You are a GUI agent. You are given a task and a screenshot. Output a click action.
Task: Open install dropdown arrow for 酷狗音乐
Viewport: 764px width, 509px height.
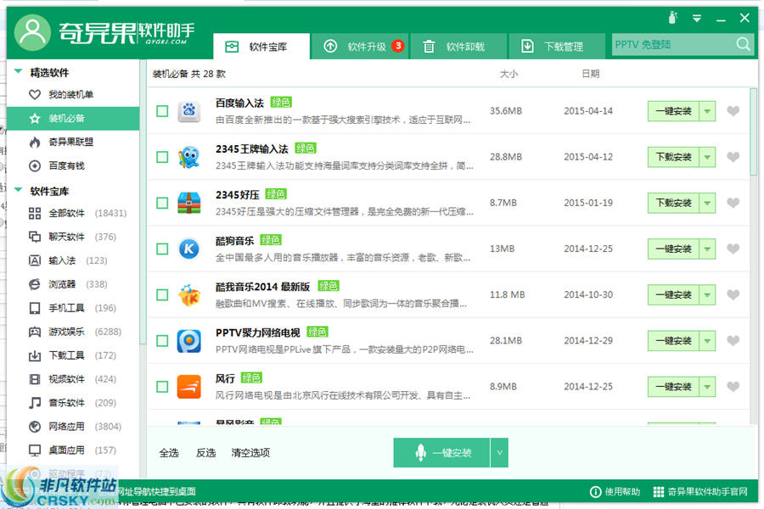pos(707,249)
